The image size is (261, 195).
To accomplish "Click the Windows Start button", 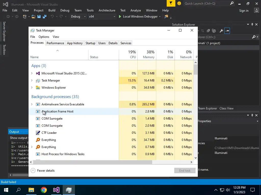I will tap(6, 190).
